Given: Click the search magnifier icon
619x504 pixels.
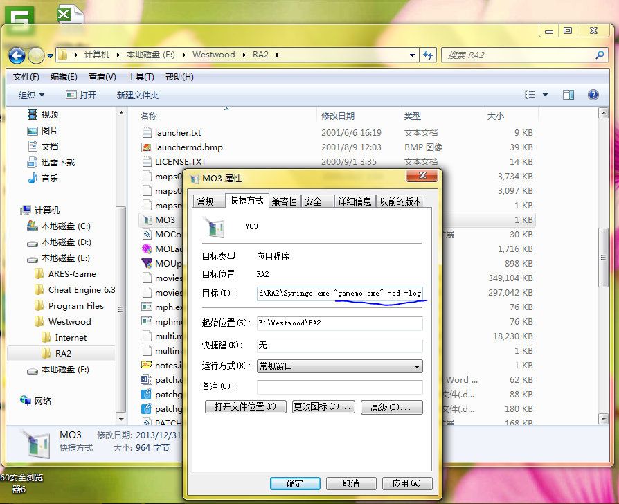Looking at the screenshot, I should click(600, 55).
